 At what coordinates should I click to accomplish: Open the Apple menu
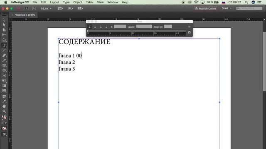point(5,2)
